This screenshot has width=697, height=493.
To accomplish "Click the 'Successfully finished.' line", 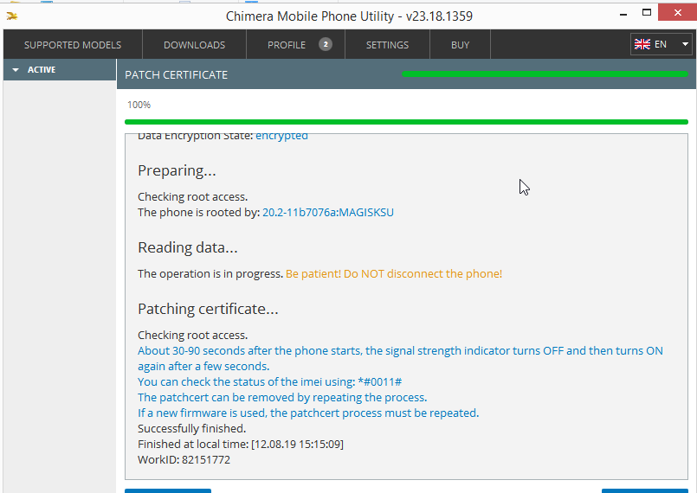I will coord(191,428).
